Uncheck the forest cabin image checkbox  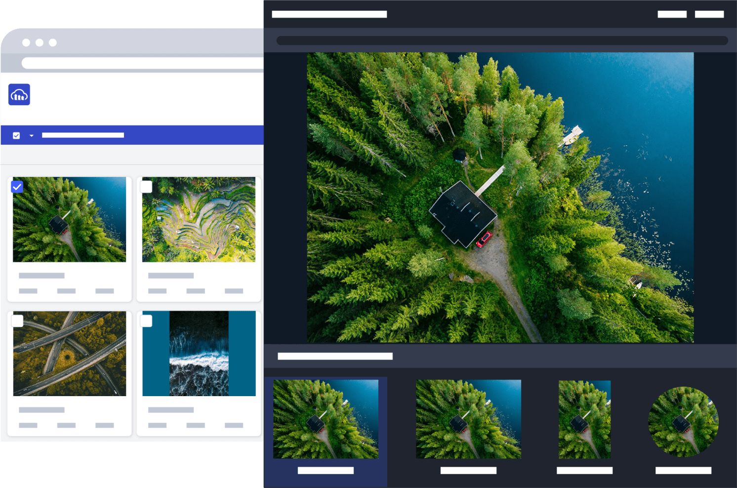[17, 187]
